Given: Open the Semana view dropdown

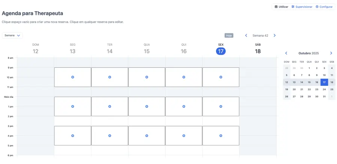Looking at the screenshot, I should (x=12, y=35).
